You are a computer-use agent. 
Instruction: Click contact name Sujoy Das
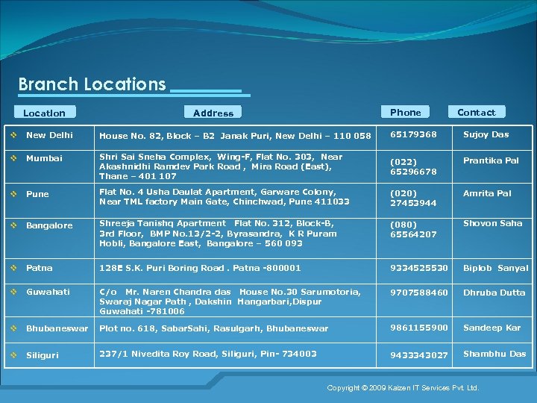pos(486,134)
